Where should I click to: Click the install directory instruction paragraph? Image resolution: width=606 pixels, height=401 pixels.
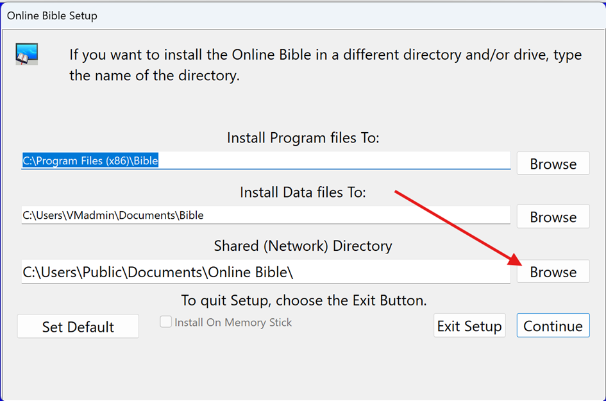(325, 65)
